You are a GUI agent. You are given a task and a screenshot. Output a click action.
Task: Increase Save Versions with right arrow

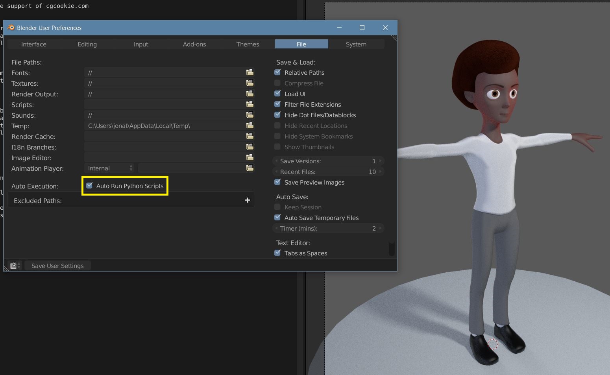pyautogui.click(x=380, y=161)
